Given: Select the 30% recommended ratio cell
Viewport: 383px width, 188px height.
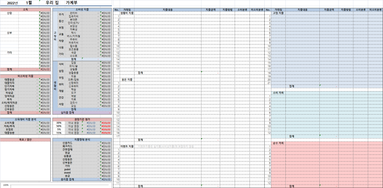Looking at the screenshot, I should (59, 123).
